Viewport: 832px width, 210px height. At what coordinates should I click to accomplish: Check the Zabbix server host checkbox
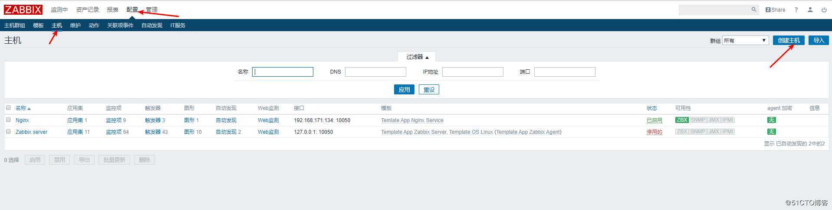click(x=8, y=132)
